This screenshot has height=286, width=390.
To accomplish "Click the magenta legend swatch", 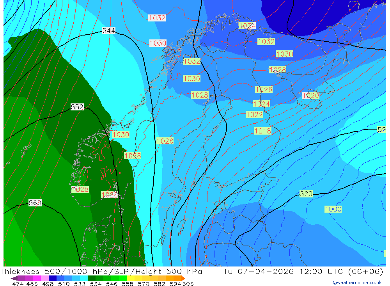I will (37, 278).
